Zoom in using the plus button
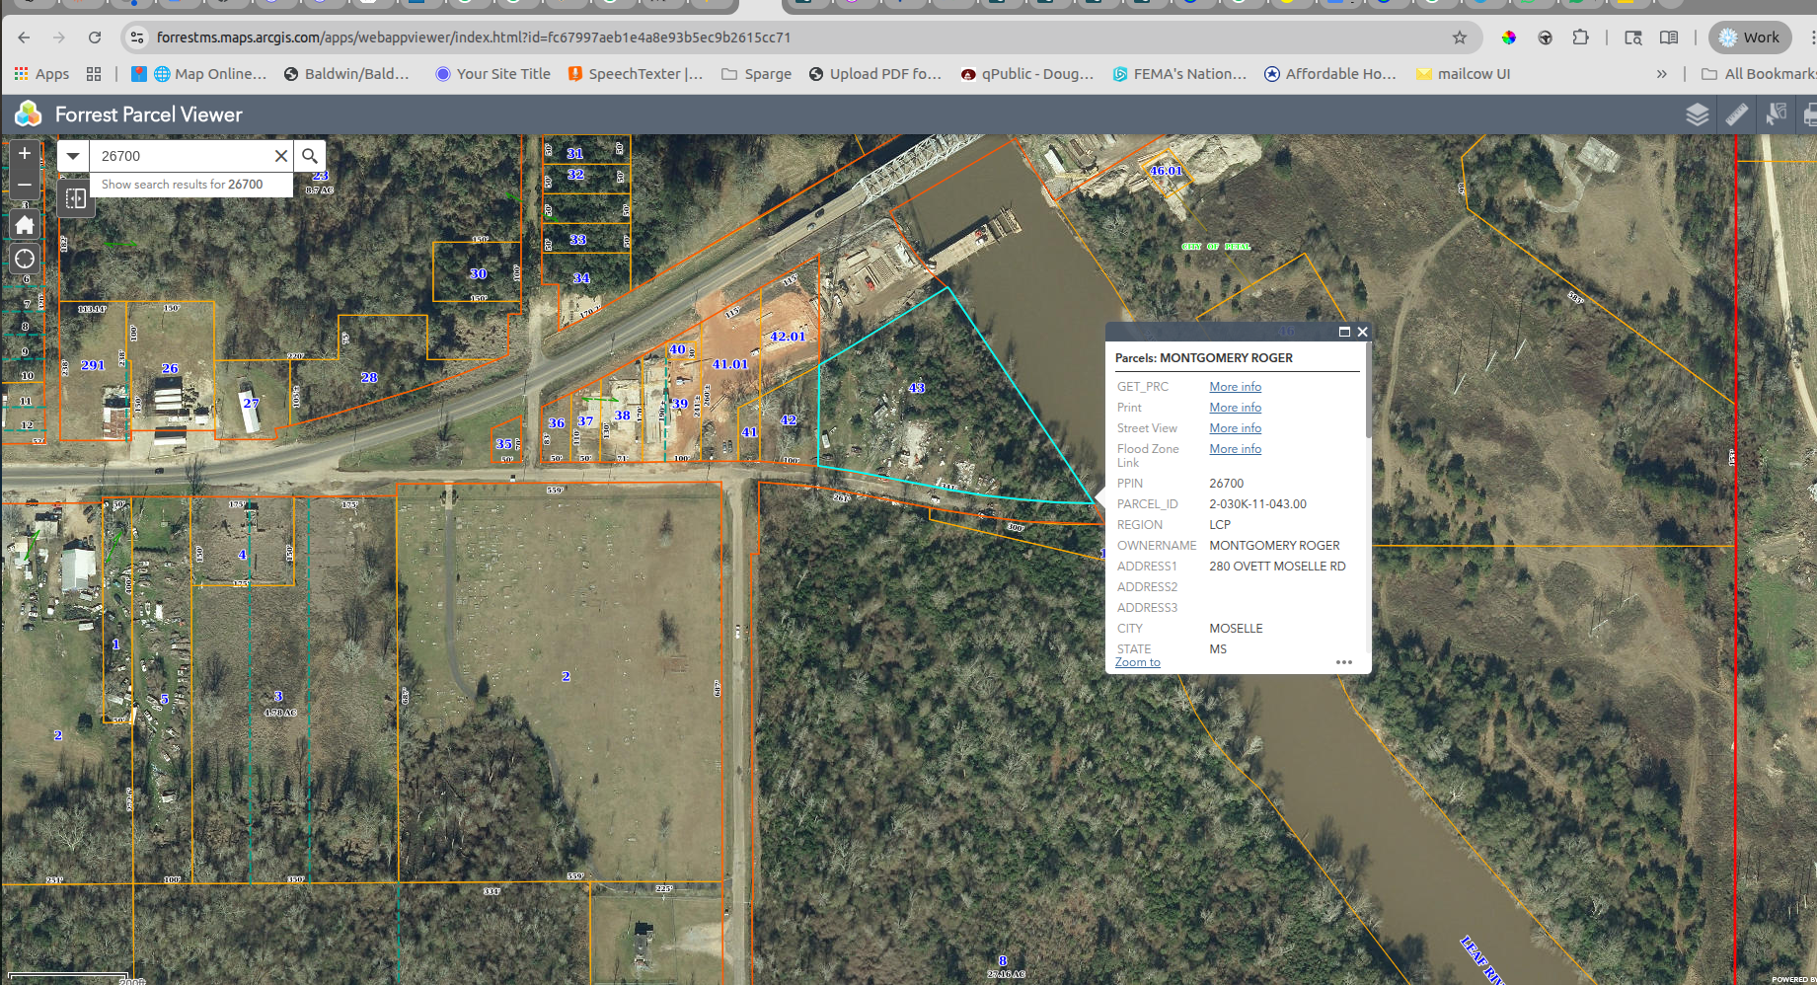The image size is (1817, 985). (x=24, y=154)
